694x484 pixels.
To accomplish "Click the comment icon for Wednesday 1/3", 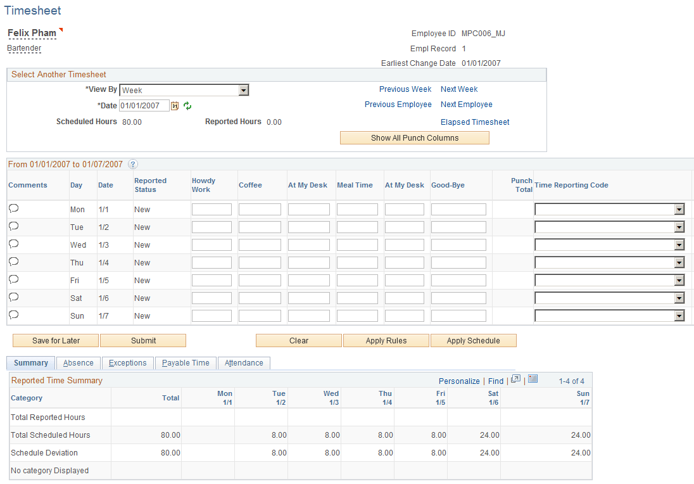I will 13,243.
